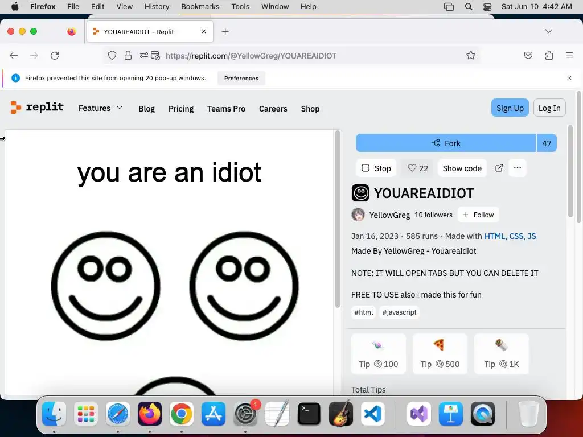Open the Tools menu
The image size is (583, 437).
240,7
